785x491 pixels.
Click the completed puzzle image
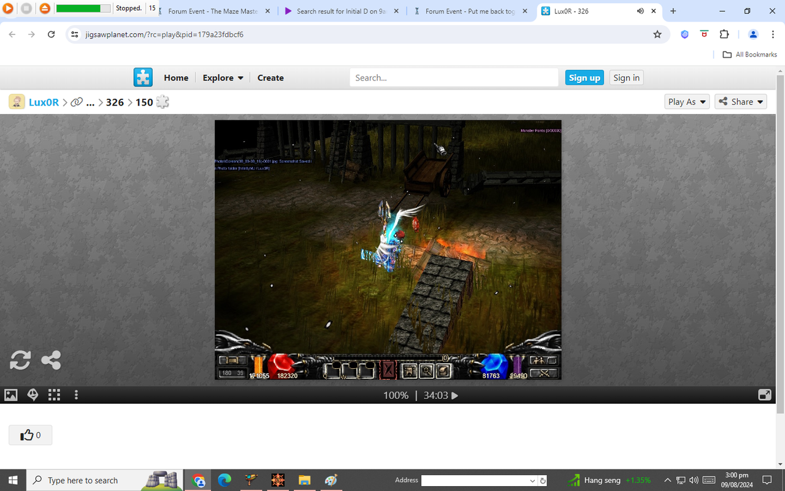388,250
